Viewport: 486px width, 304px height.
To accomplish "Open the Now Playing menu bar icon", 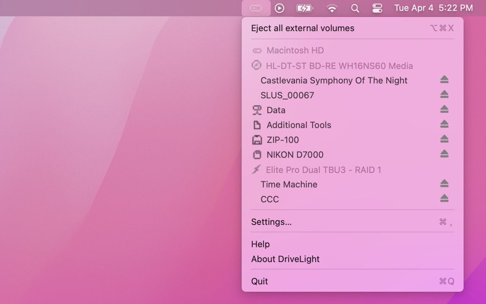I will click(x=279, y=8).
